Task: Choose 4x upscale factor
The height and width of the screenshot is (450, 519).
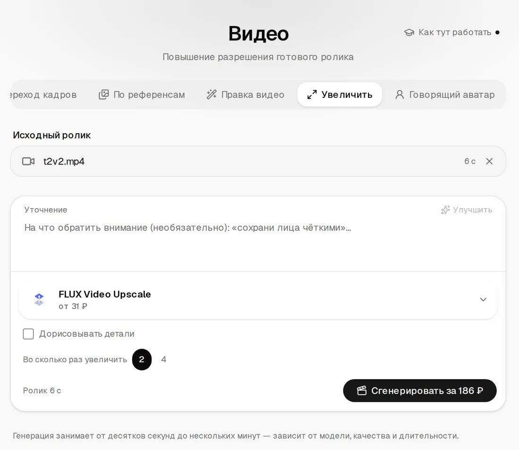Action: 164,359
